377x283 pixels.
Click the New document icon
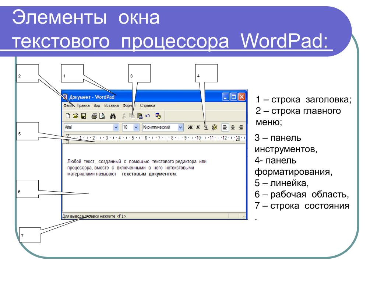click(68, 116)
